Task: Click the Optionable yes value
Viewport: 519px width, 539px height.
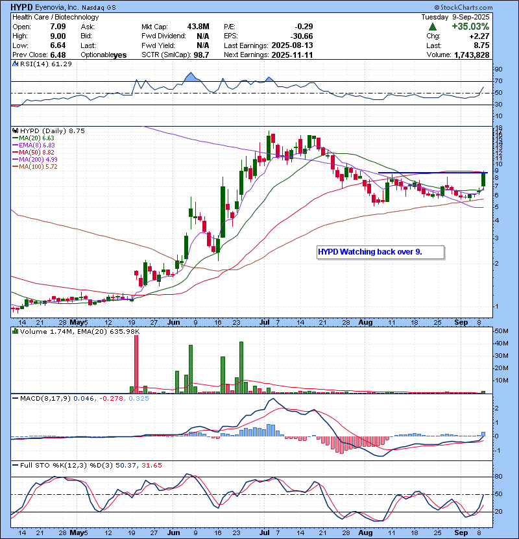Action: tap(120, 55)
